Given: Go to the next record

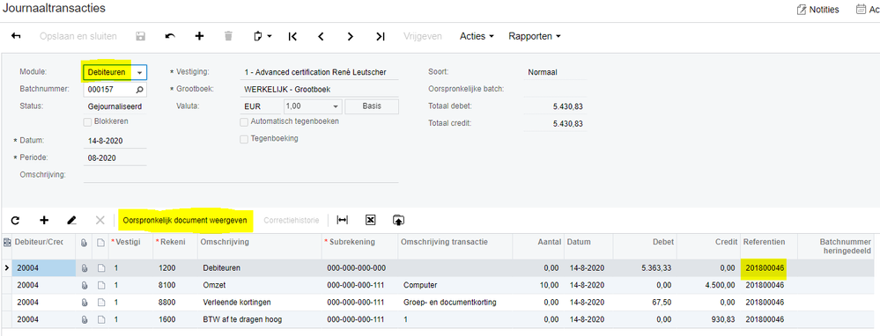Looking at the screenshot, I should pos(351,36).
